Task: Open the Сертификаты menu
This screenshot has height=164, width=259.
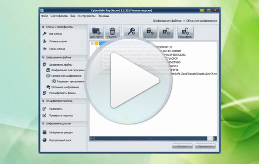Action: point(59,16)
